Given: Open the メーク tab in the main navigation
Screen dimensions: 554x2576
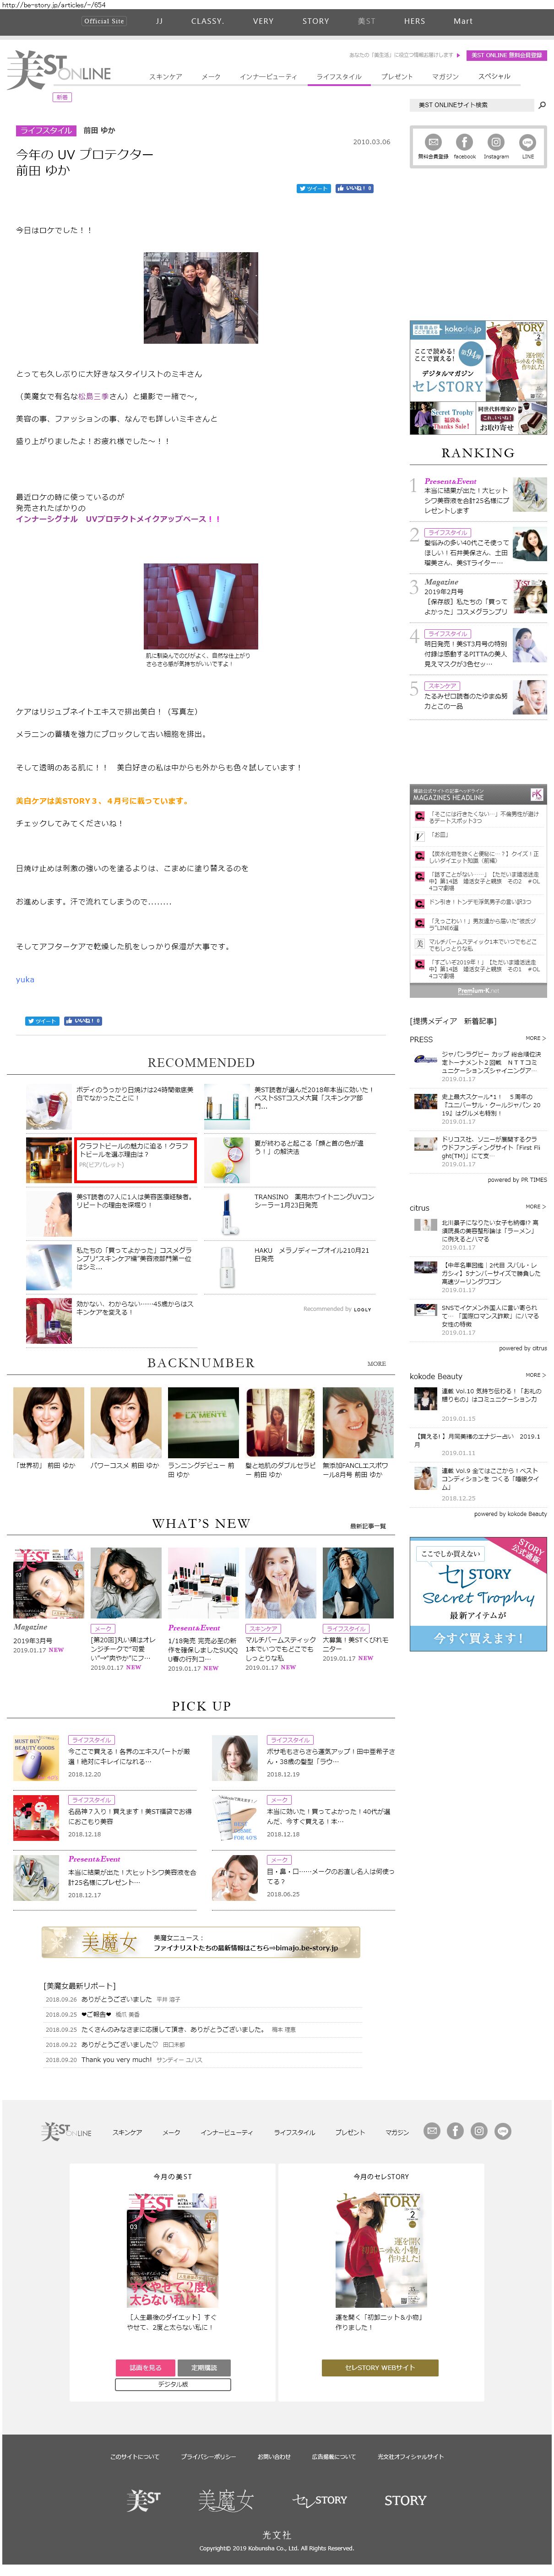Looking at the screenshot, I should (211, 77).
